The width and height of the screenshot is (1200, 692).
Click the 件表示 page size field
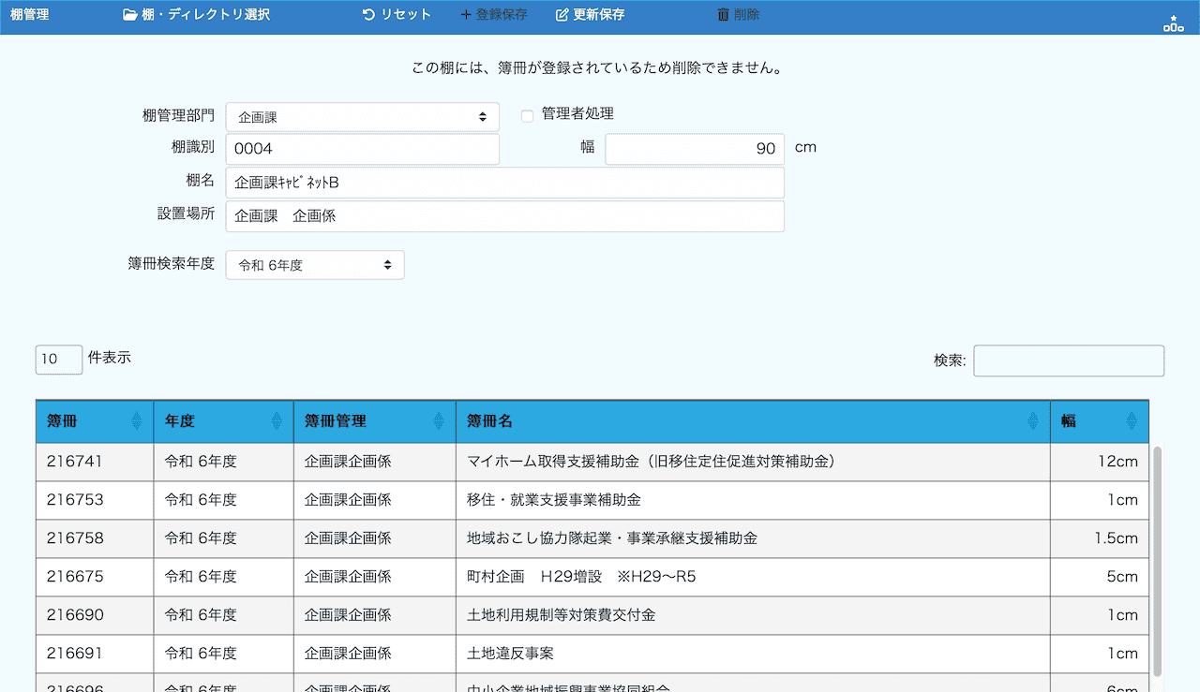pyautogui.click(x=58, y=360)
